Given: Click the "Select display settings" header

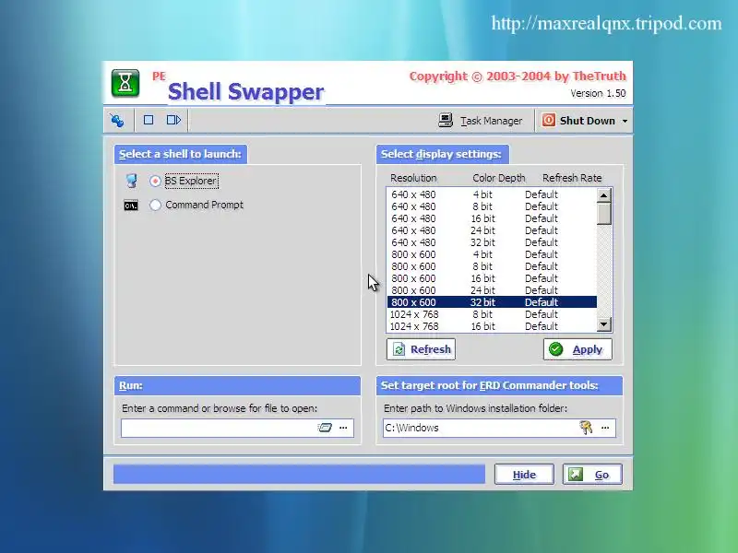Looking at the screenshot, I should [442, 154].
